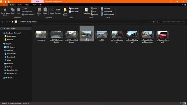Click the Open button in ribbon
This screenshot has height=105, width=187.
(x=95, y=8)
